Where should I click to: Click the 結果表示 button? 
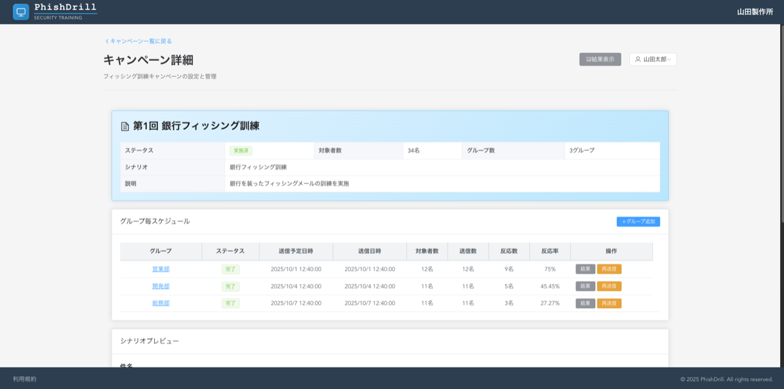coord(600,59)
